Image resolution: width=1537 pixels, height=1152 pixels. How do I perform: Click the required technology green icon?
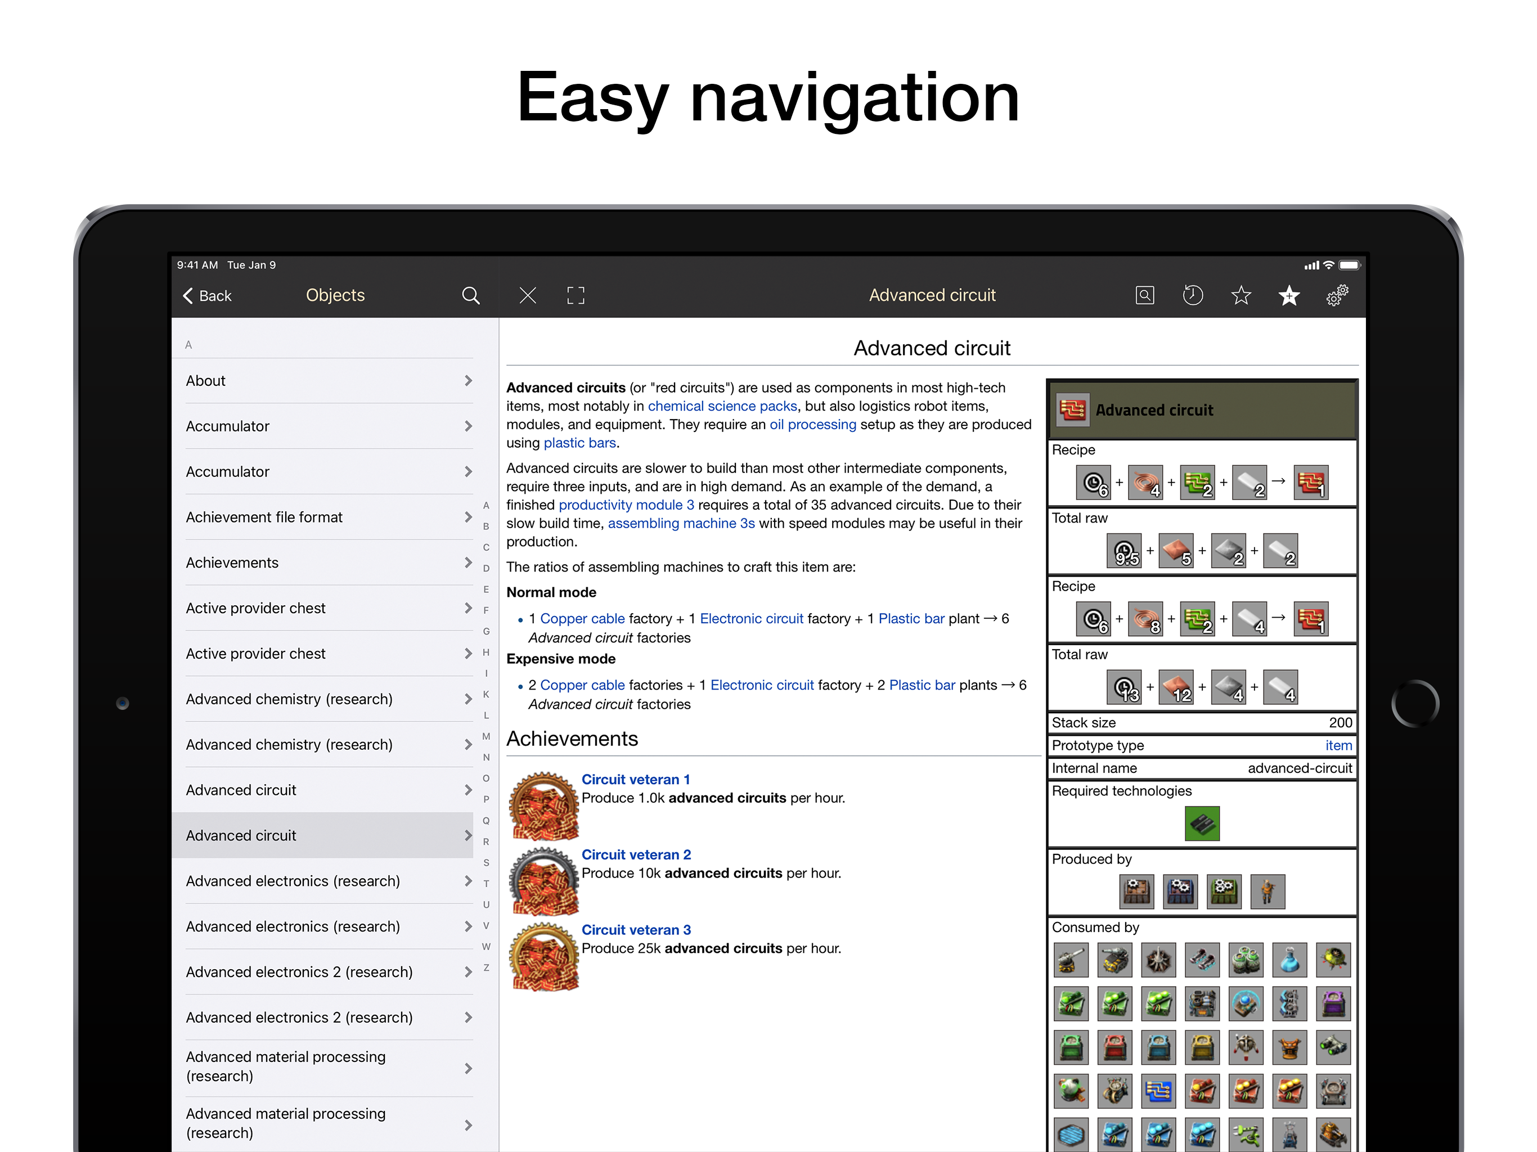1201,823
